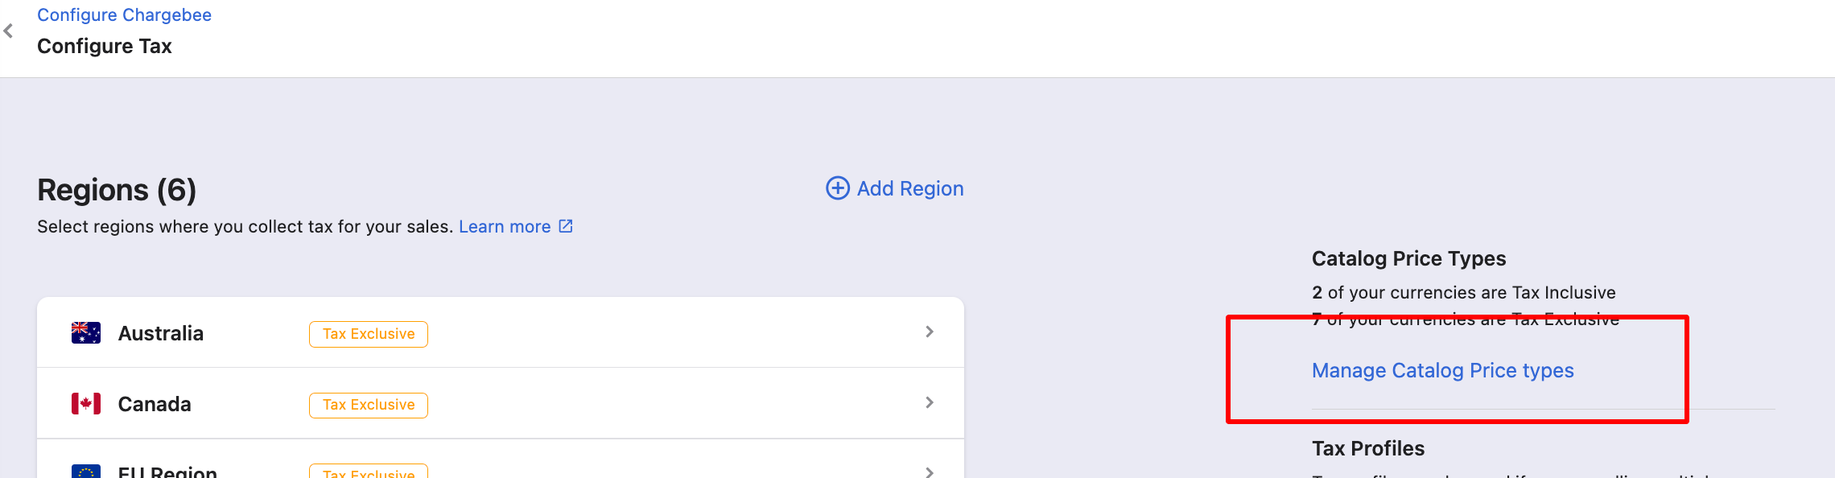
Task: Click the Add Region button text
Action: 910,188
